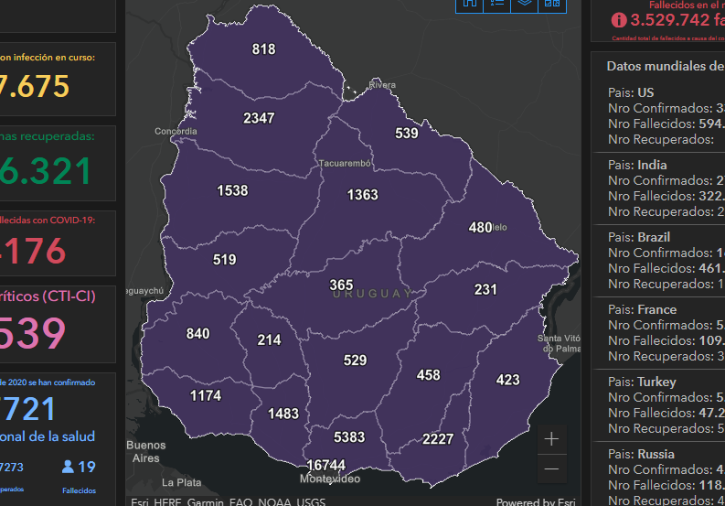
Task: Click the pink CTI-CI count 539
Action: tap(32, 333)
